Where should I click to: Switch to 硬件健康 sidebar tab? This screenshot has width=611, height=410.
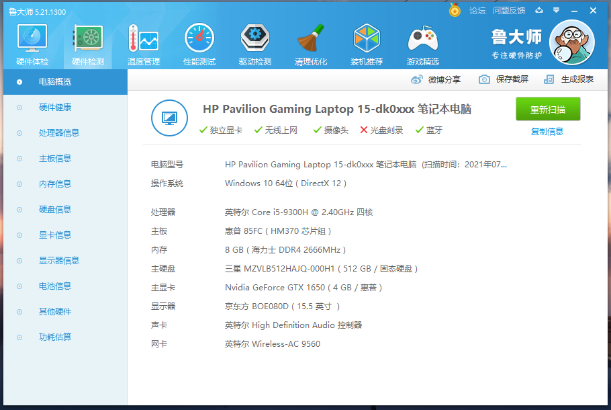click(66, 108)
